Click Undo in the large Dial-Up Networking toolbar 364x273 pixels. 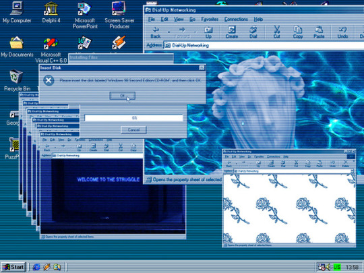coord(342,32)
